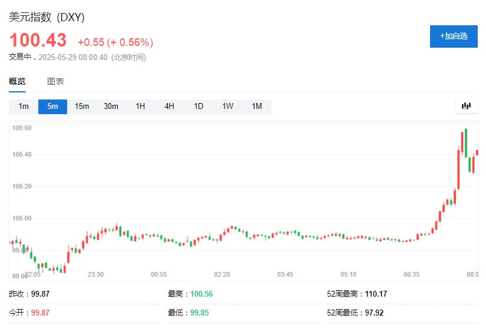Select the 5m timeframe
The width and height of the screenshot is (486, 332).
point(52,107)
